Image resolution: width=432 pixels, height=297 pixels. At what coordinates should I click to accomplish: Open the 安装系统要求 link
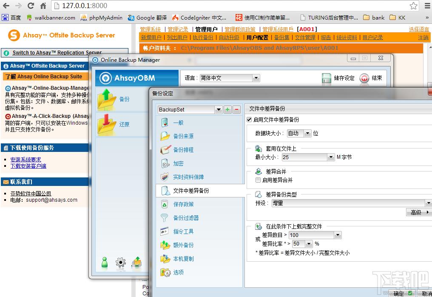26,160
